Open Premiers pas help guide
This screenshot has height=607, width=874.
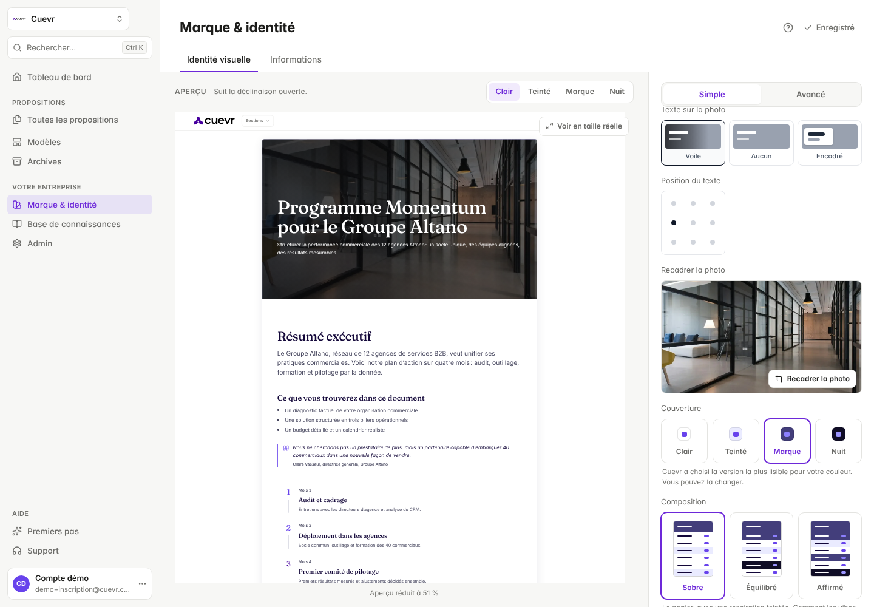(x=80, y=531)
